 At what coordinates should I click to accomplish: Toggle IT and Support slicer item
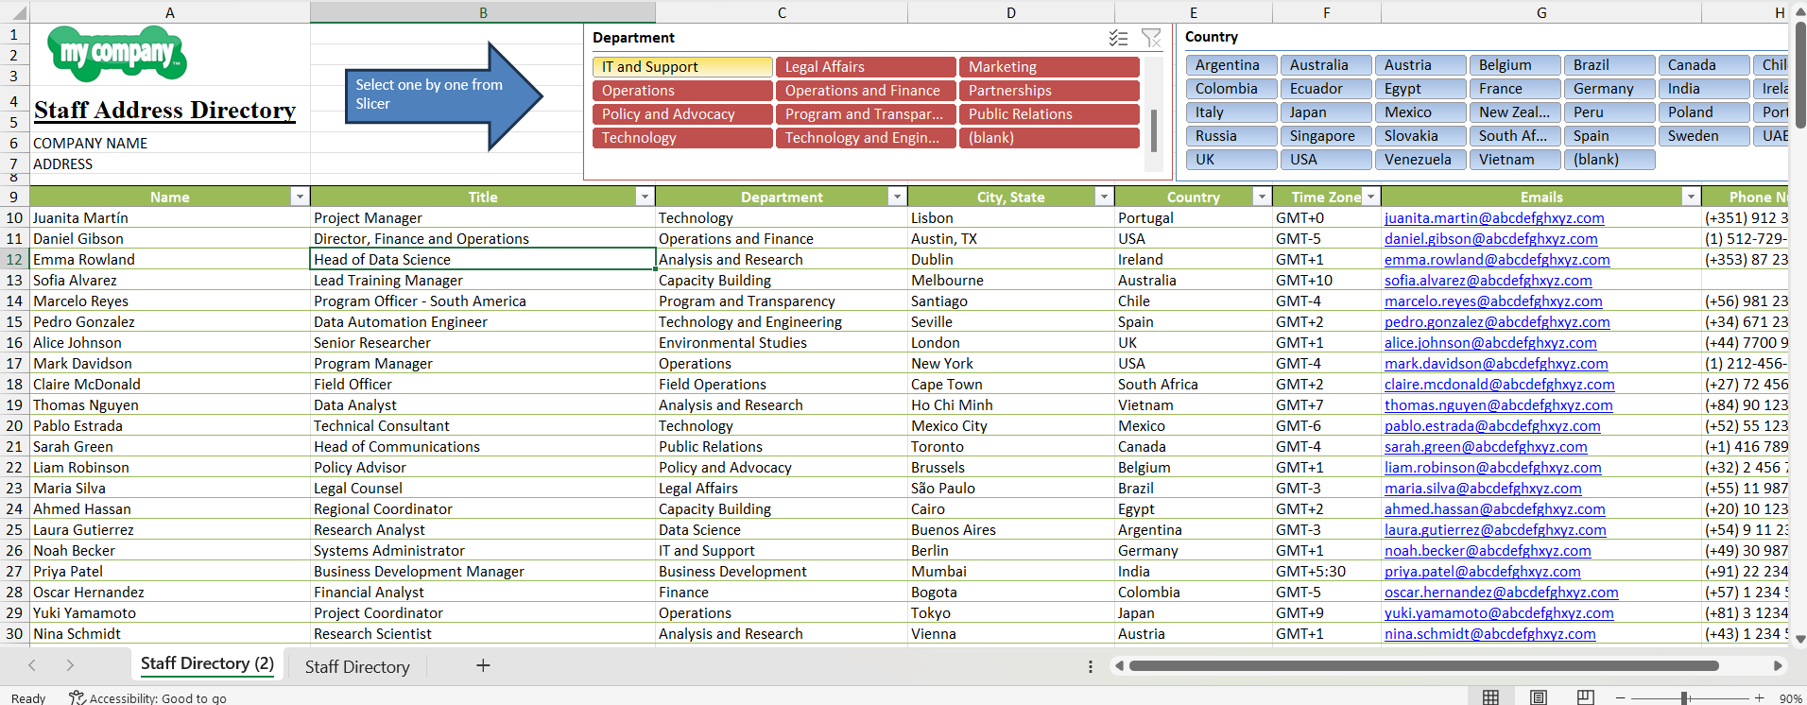pos(682,67)
